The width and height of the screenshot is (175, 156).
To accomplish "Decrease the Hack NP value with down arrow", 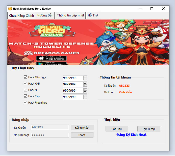I will 85,92.
